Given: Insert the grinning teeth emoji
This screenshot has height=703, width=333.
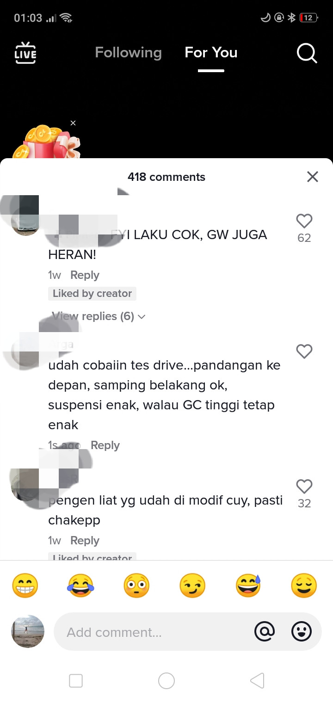Looking at the screenshot, I should 25,586.
